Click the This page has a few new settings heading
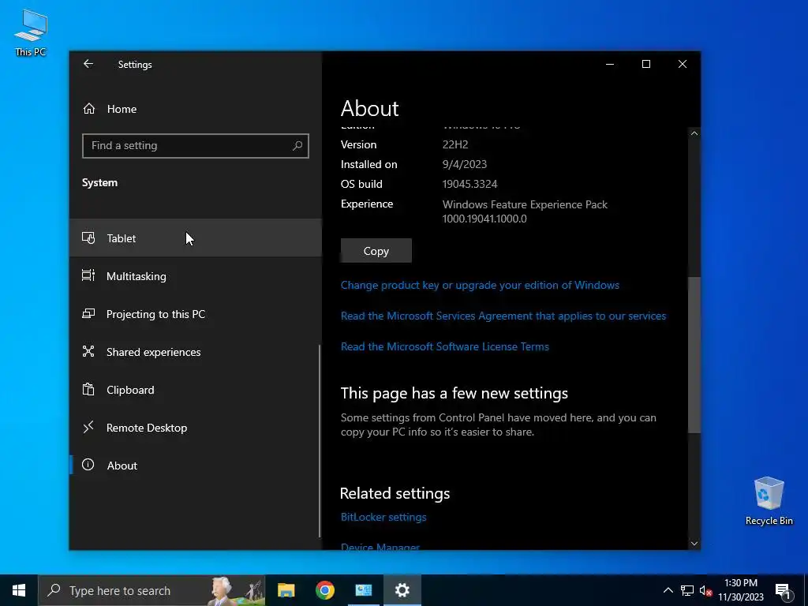This screenshot has width=808, height=606. coord(454,393)
